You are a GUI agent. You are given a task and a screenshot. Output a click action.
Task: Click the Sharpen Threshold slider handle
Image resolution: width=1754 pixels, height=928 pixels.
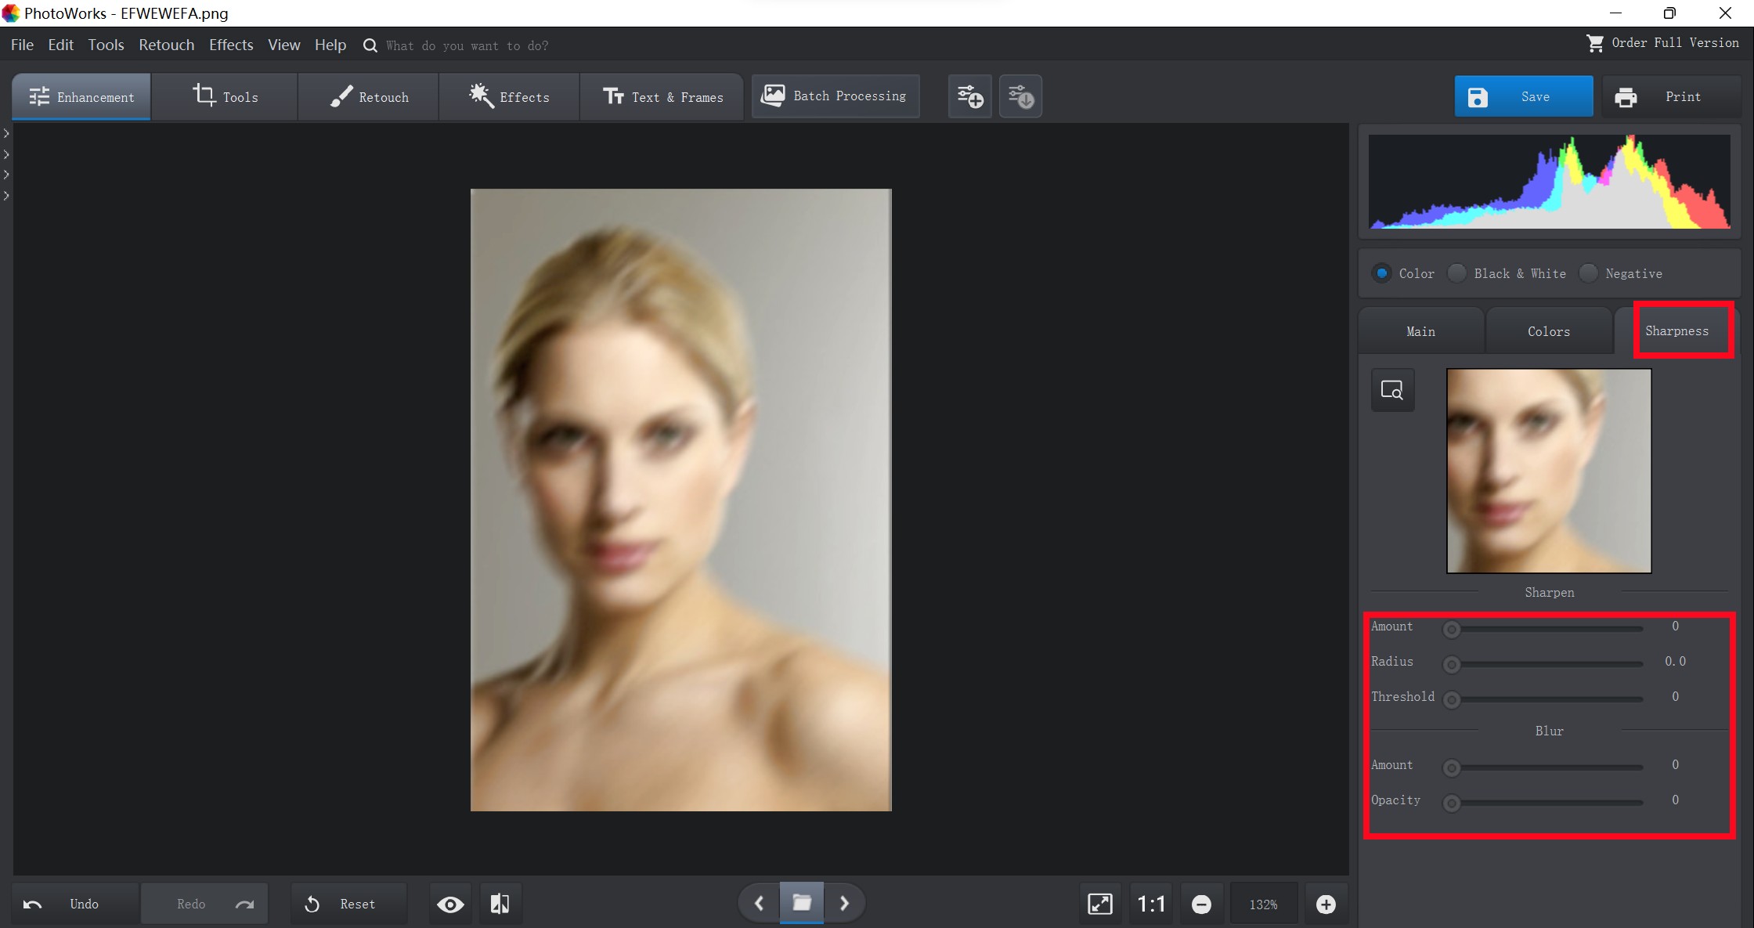[1452, 699]
